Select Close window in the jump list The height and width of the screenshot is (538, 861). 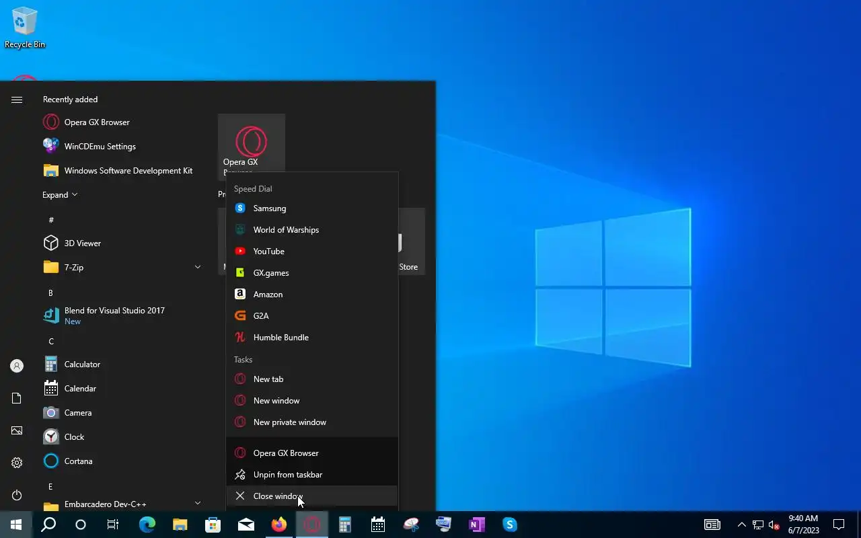click(312, 496)
